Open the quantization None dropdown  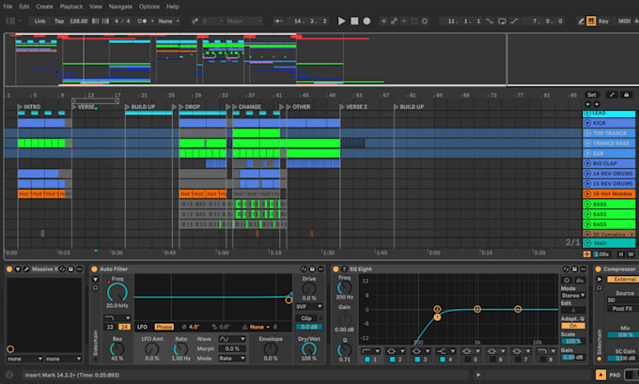[168, 21]
